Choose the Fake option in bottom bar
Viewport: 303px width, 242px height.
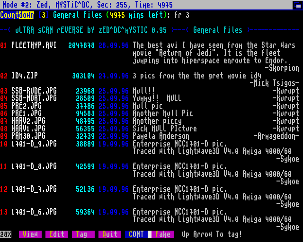point(162,234)
